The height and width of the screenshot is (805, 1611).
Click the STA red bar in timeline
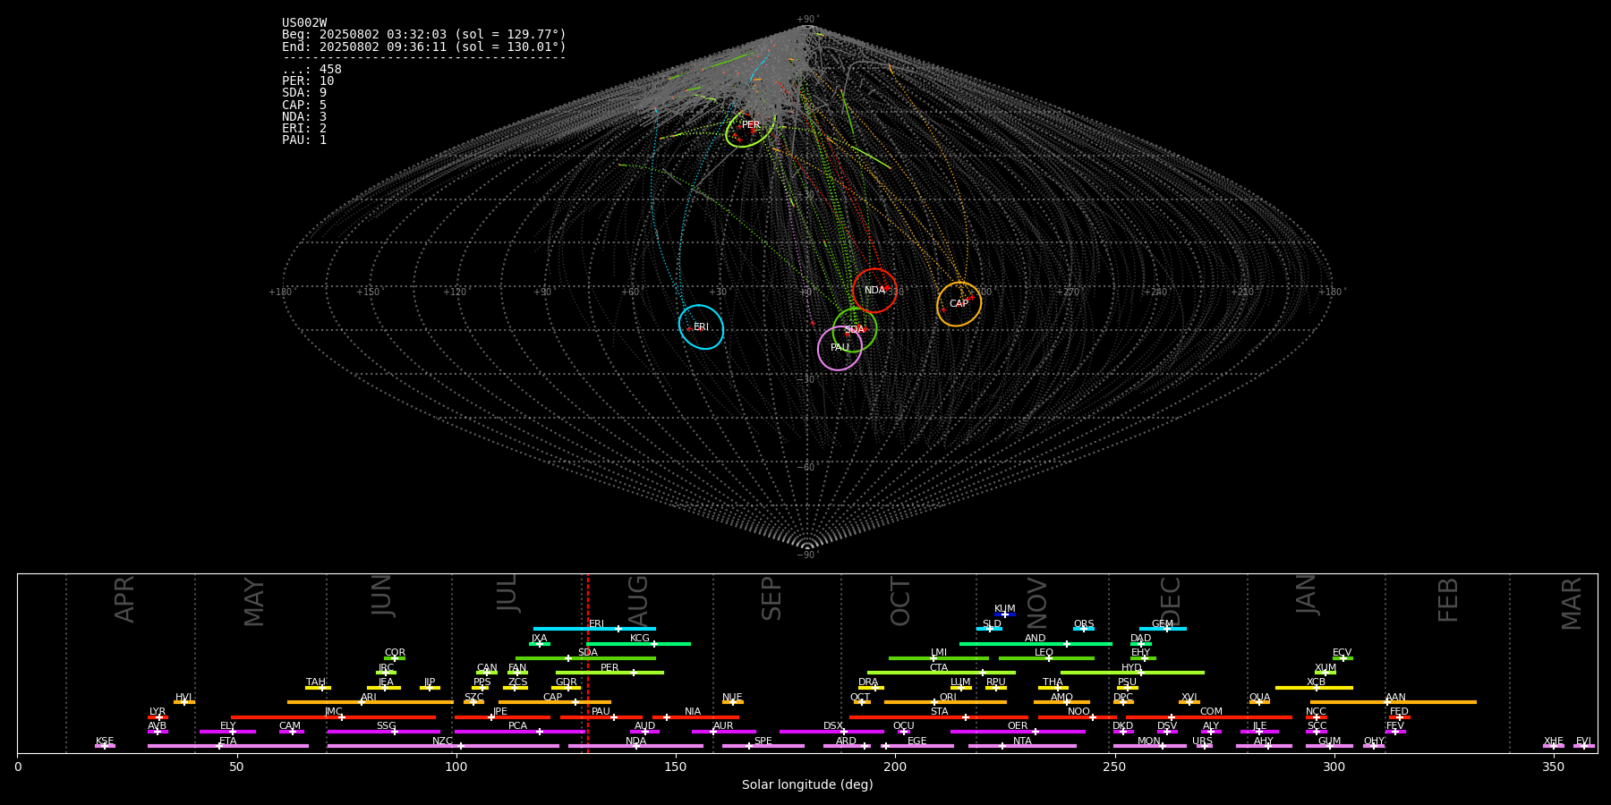point(939,717)
